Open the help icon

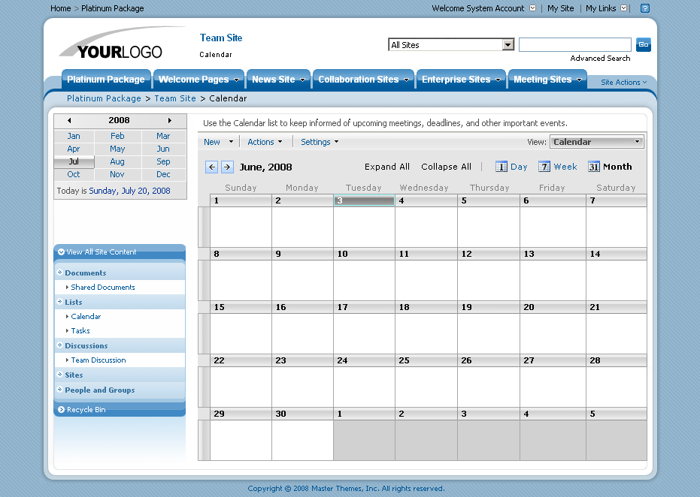645,8
